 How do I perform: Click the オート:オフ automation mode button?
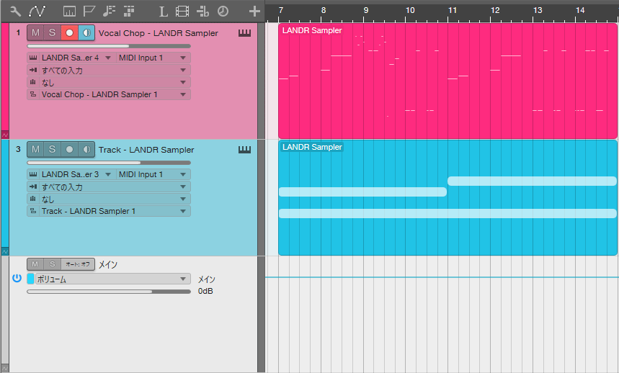tap(78, 264)
